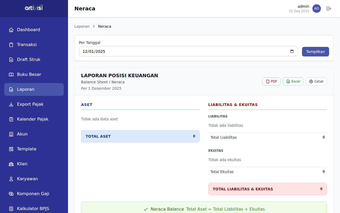The height and width of the screenshot is (213, 340).
Task: Click the Buku Besar book icon
Action: (11, 75)
